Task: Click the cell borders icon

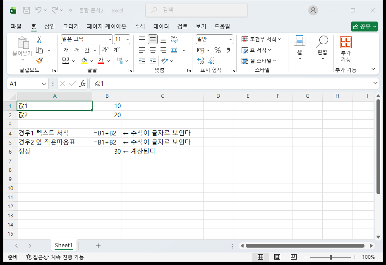Action: tap(65, 60)
